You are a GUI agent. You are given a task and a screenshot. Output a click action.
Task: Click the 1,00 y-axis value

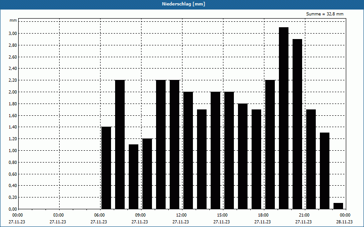[13, 151]
